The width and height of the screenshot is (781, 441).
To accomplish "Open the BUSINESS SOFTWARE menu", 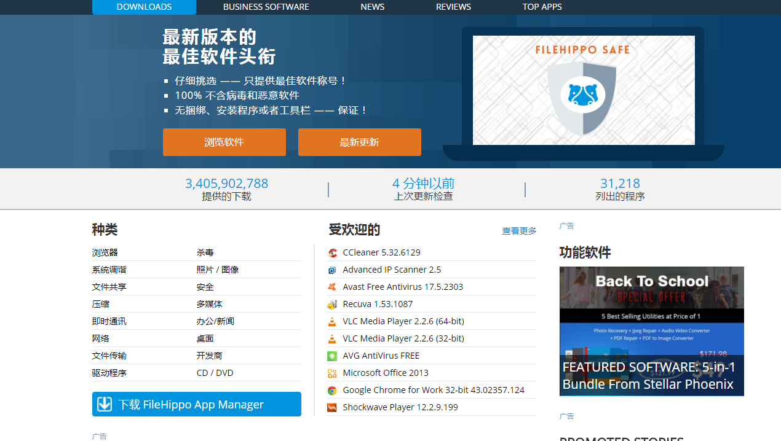I will (x=266, y=7).
